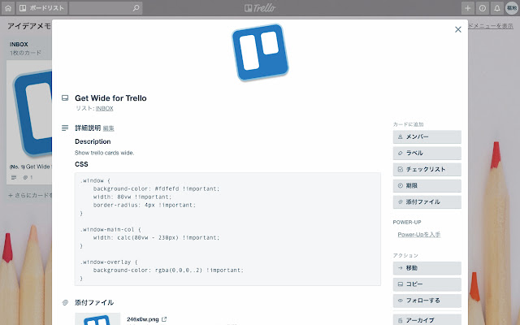This screenshot has height=325, width=520.
Task: Show the board menu link
Action: (x=491, y=26)
